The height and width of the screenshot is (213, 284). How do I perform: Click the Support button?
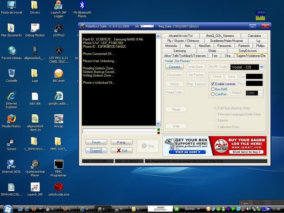pyautogui.click(x=96, y=150)
